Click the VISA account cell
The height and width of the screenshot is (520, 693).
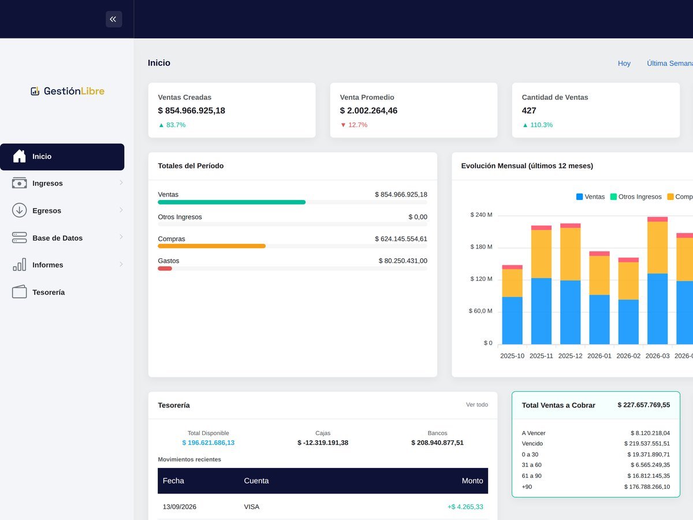[x=252, y=507]
